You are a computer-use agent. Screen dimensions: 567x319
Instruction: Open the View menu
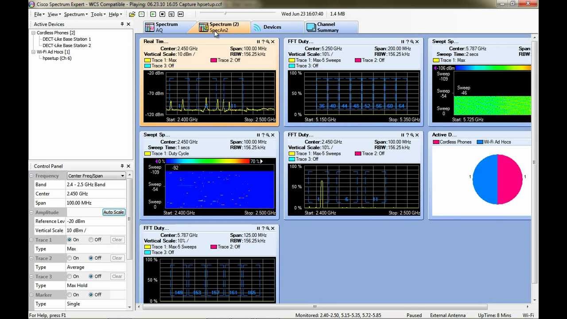54,14
